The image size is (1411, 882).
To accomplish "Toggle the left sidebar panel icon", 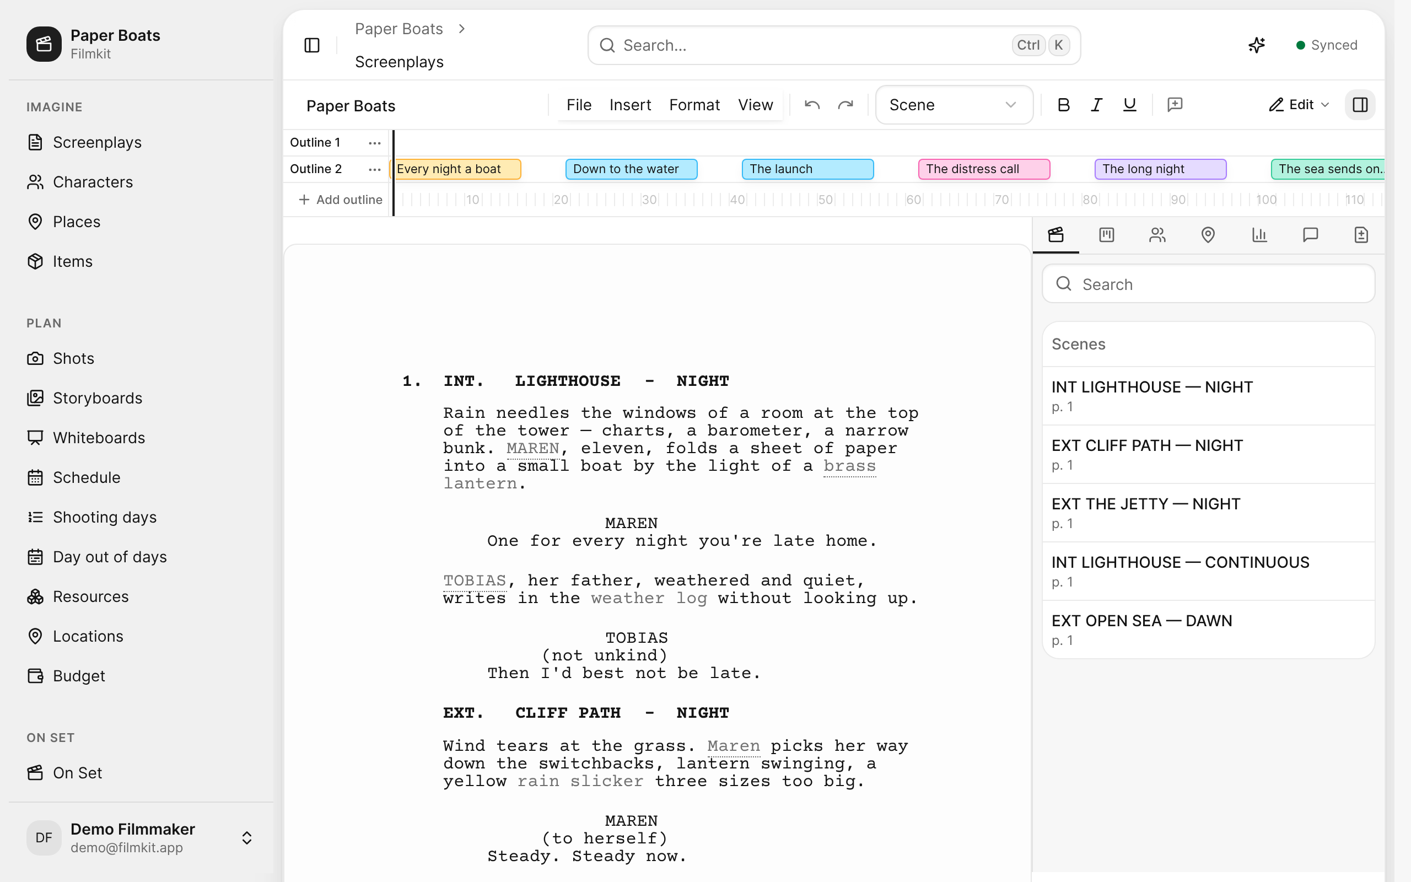I will click(x=312, y=45).
